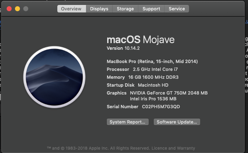The width and height of the screenshot is (248, 153).
Task: Select the Overview tab
Action: click(71, 9)
